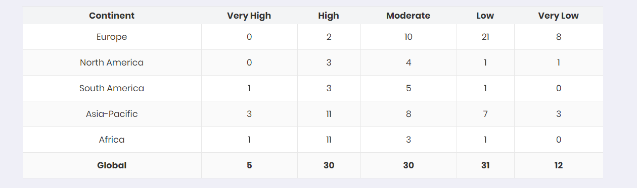
Task: Click the High column header
Action: click(329, 16)
